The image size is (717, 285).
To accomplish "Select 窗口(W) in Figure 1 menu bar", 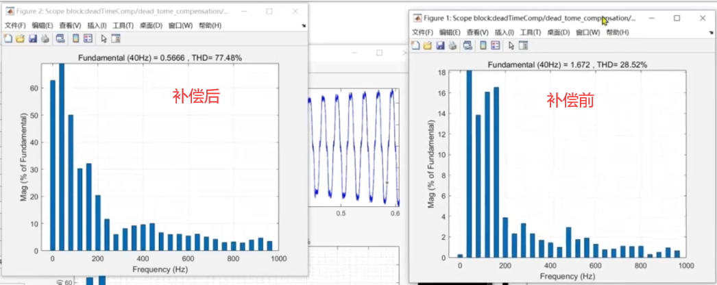I will (x=588, y=32).
